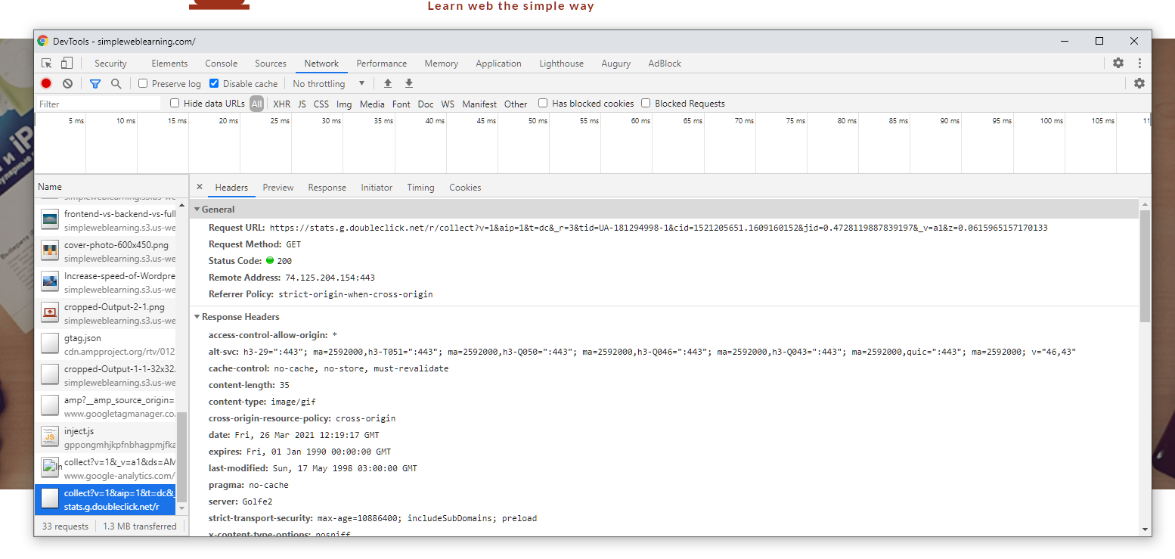
Task: Filter requests by JS type
Action: coord(302,104)
